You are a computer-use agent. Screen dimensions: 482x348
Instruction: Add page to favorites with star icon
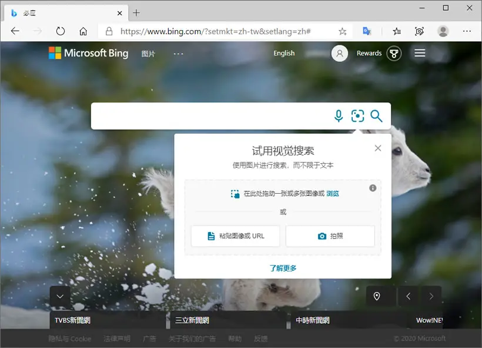tap(343, 31)
